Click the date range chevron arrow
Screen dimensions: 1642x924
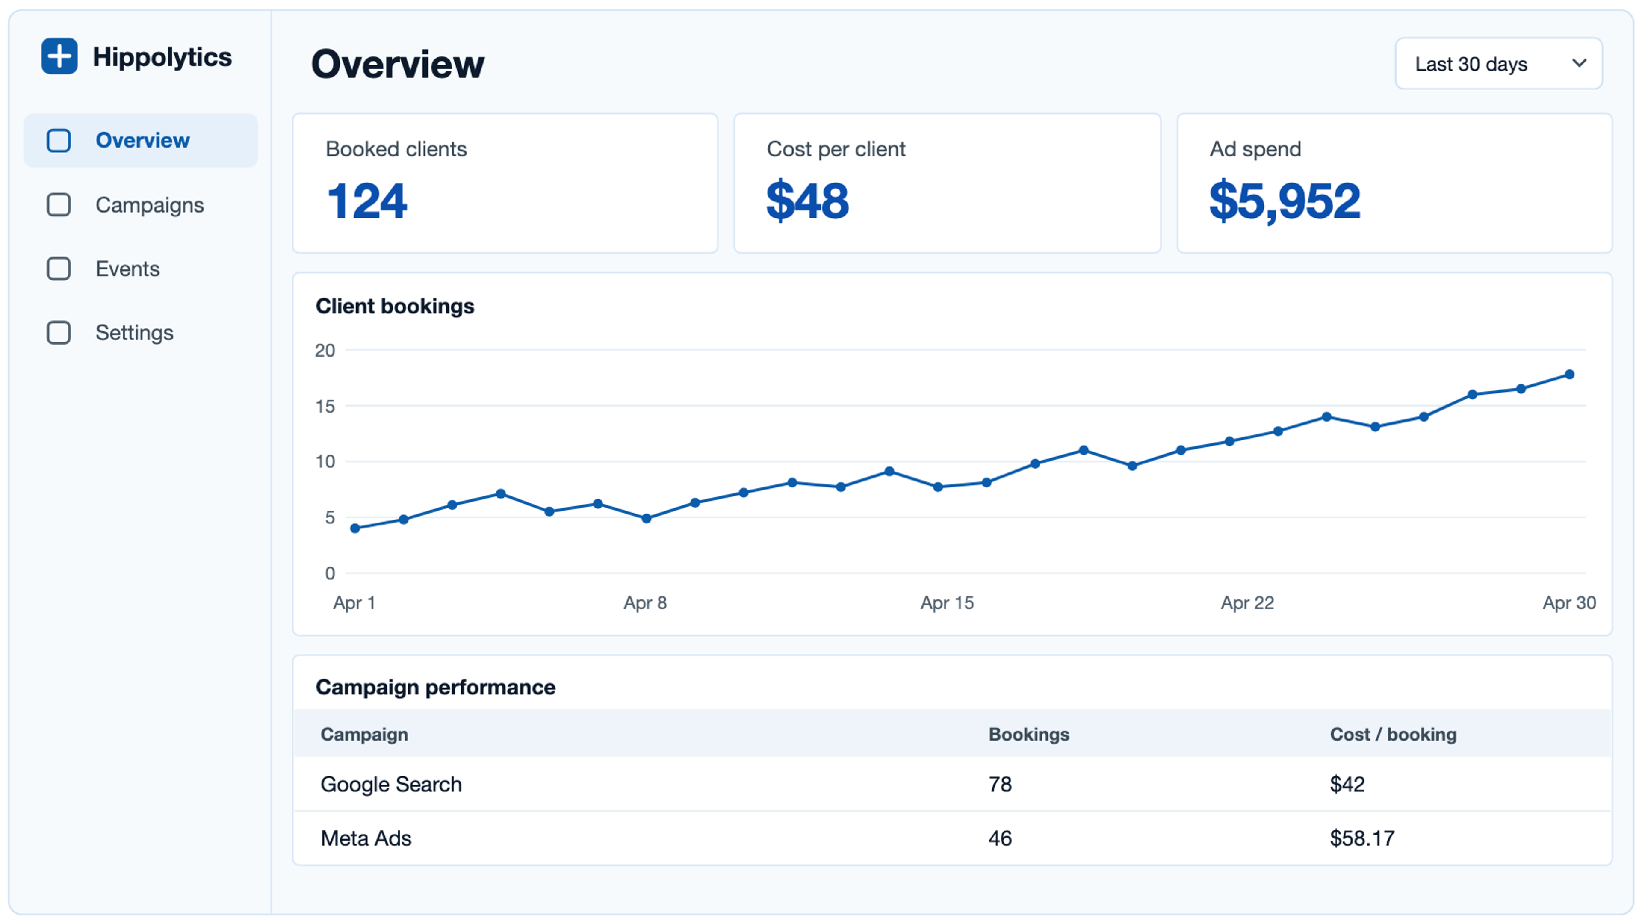(1579, 63)
